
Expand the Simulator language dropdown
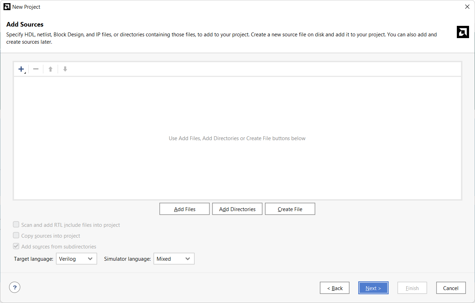[x=174, y=259]
